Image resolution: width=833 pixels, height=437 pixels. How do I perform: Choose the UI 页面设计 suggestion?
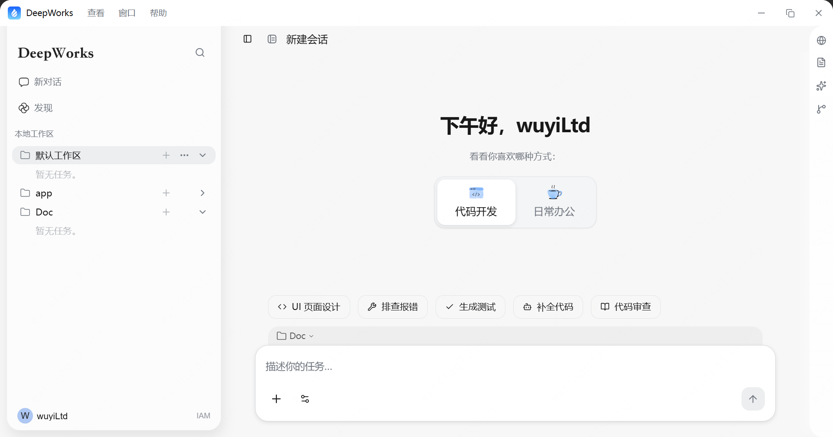(309, 307)
